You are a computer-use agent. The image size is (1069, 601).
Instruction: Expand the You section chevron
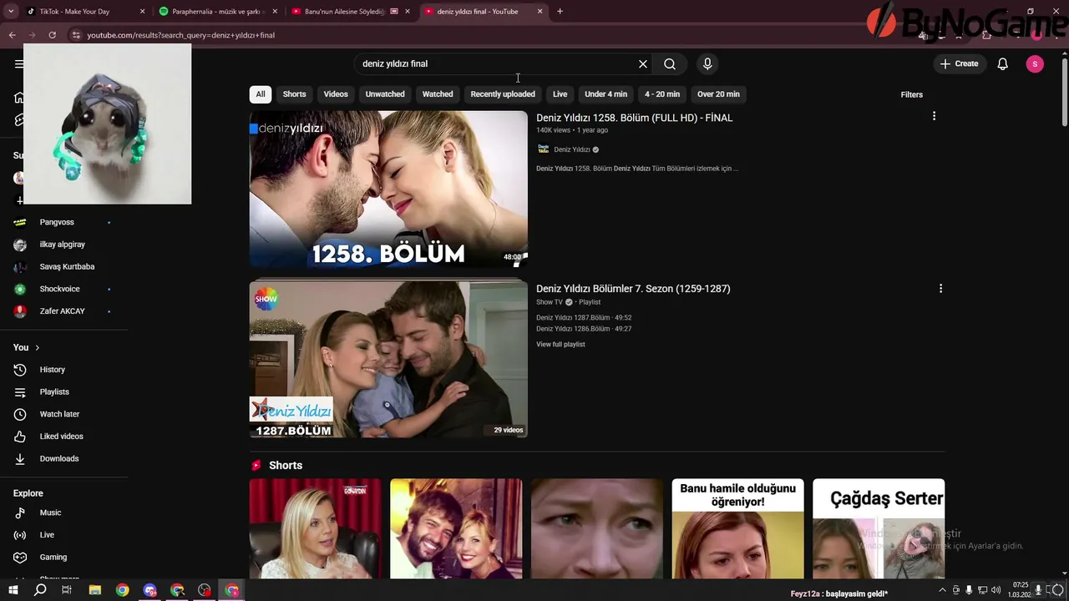click(x=37, y=348)
